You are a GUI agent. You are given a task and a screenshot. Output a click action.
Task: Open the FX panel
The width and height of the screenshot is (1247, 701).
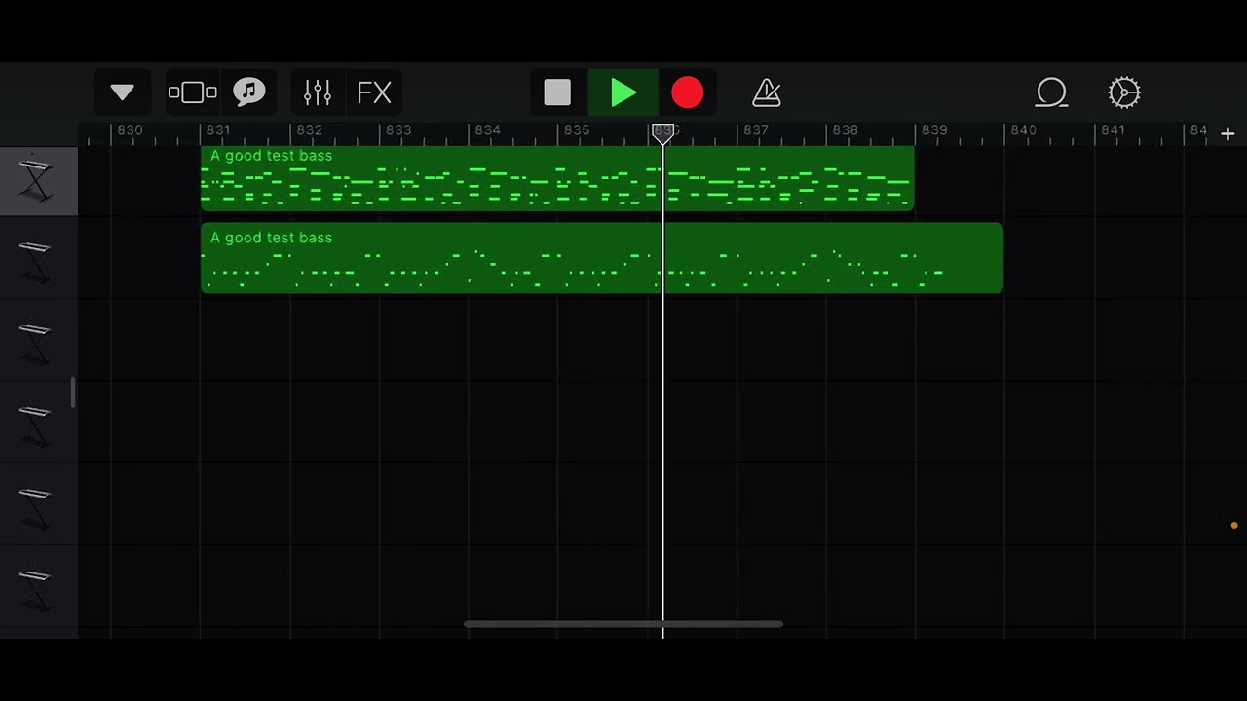tap(374, 92)
